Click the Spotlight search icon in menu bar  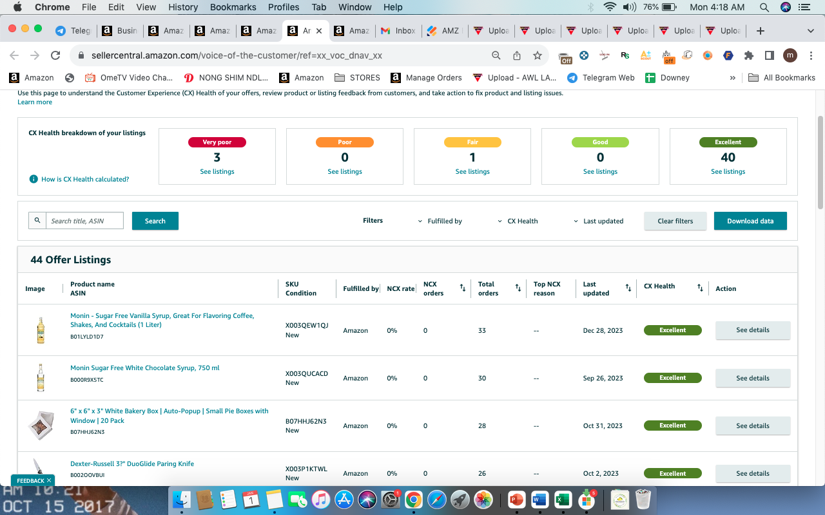(764, 7)
